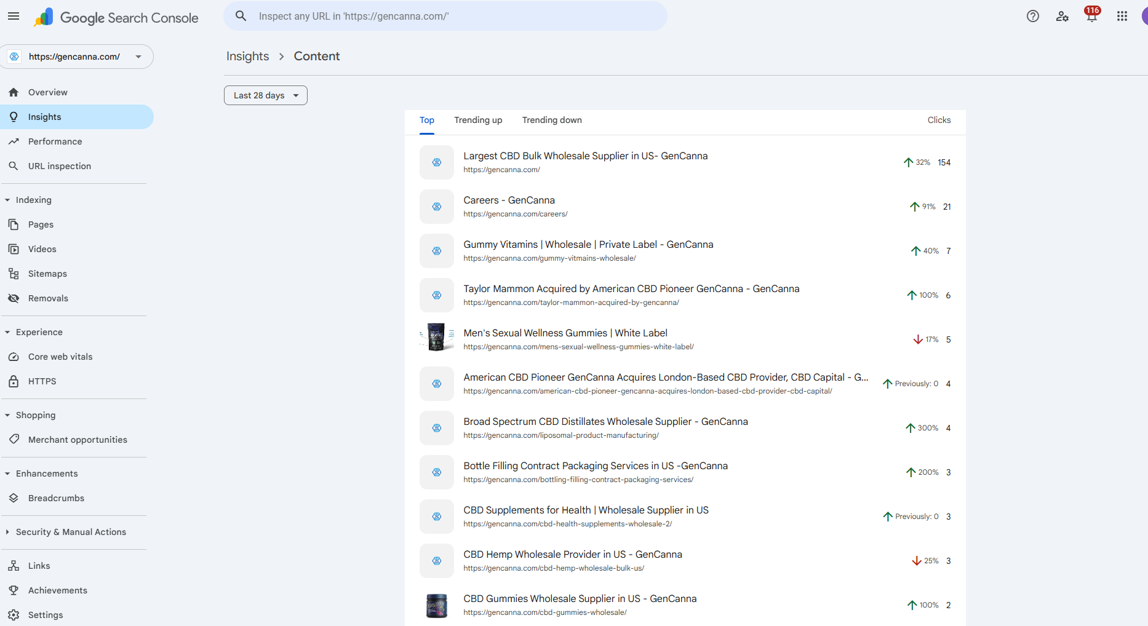Image resolution: width=1148 pixels, height=626 pixels.
Task: Click the Google Search Console logo
Action: click(116, 18)
